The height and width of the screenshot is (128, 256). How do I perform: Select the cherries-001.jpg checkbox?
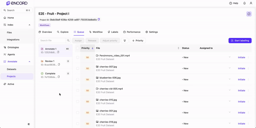[x=77, y=113]
